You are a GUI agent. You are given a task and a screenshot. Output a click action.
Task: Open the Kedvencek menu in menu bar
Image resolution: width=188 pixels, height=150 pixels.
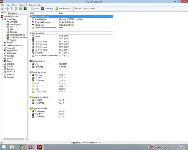23,5
